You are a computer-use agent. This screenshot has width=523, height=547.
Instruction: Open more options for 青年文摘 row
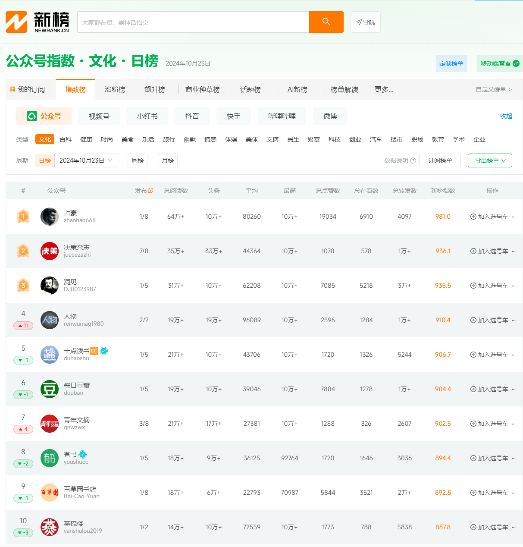pyautogui.click(x=514, y=424)
